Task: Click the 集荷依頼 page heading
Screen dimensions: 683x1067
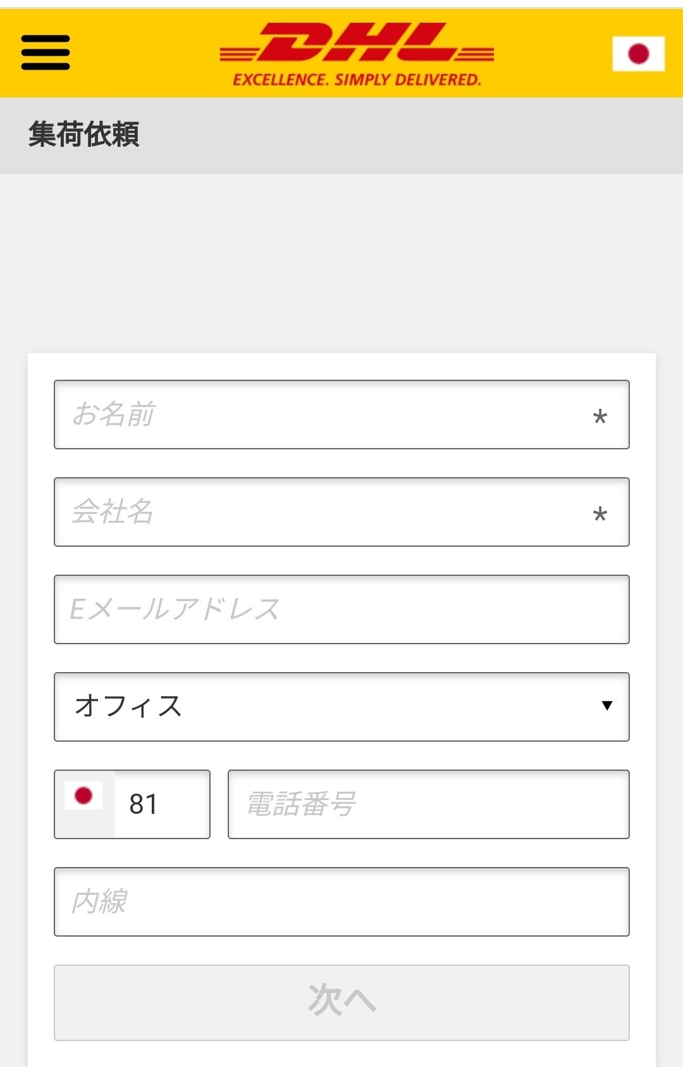Action: coord(83,134)
